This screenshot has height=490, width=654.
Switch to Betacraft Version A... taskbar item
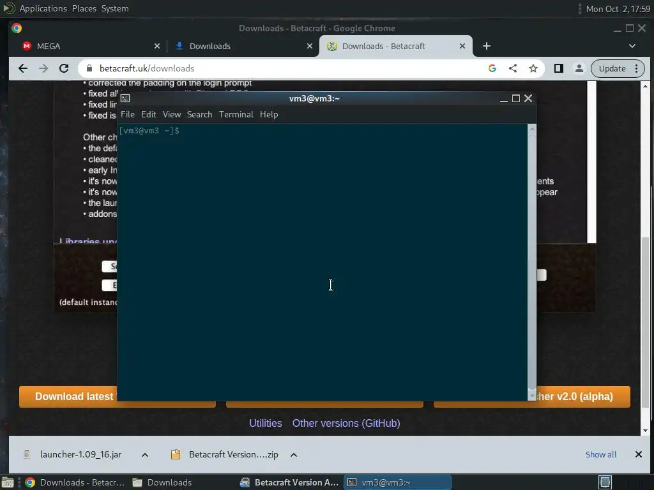(x=289, y=482)
